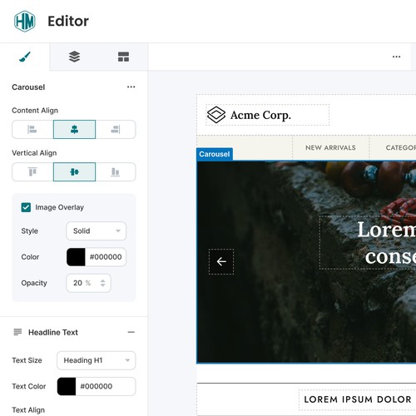Set vertical align to bottom
The height and width of the screenshot is (416, 416).
pyautogui.click(x=116, y=172)
